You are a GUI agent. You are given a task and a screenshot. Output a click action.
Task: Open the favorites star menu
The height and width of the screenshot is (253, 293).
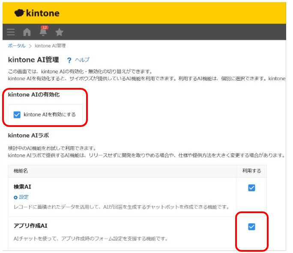(x=59, y=32)
